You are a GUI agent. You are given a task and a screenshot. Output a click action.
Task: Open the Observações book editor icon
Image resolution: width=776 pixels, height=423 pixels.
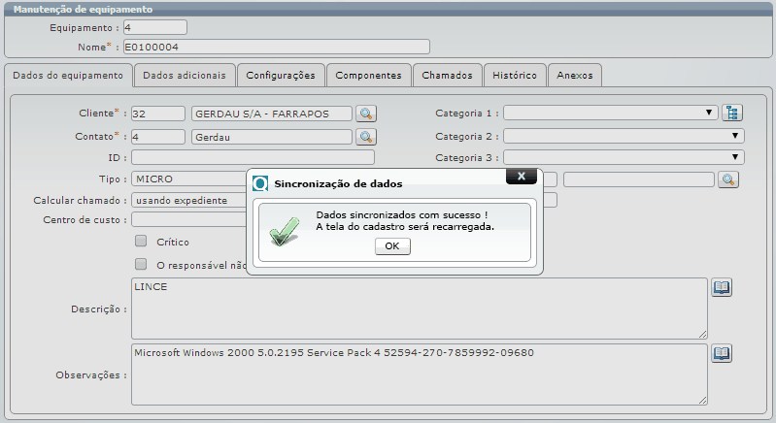(x=722, y=353)
